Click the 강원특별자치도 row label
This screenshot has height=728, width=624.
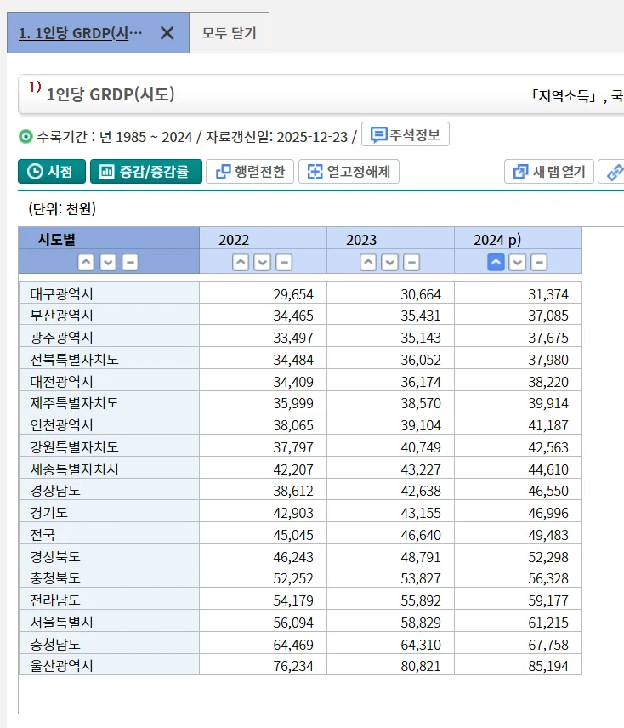tap(74, 447)
